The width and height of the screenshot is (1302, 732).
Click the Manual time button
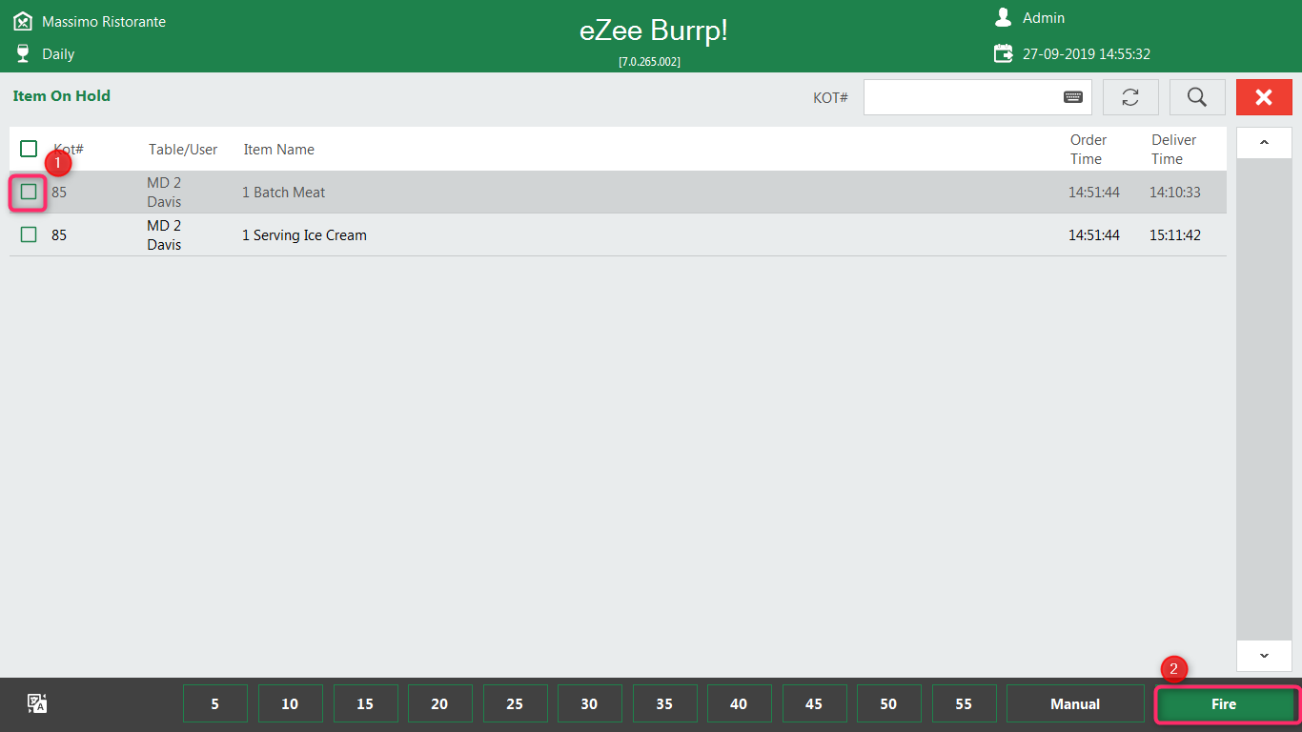(x=1075, y=704)
